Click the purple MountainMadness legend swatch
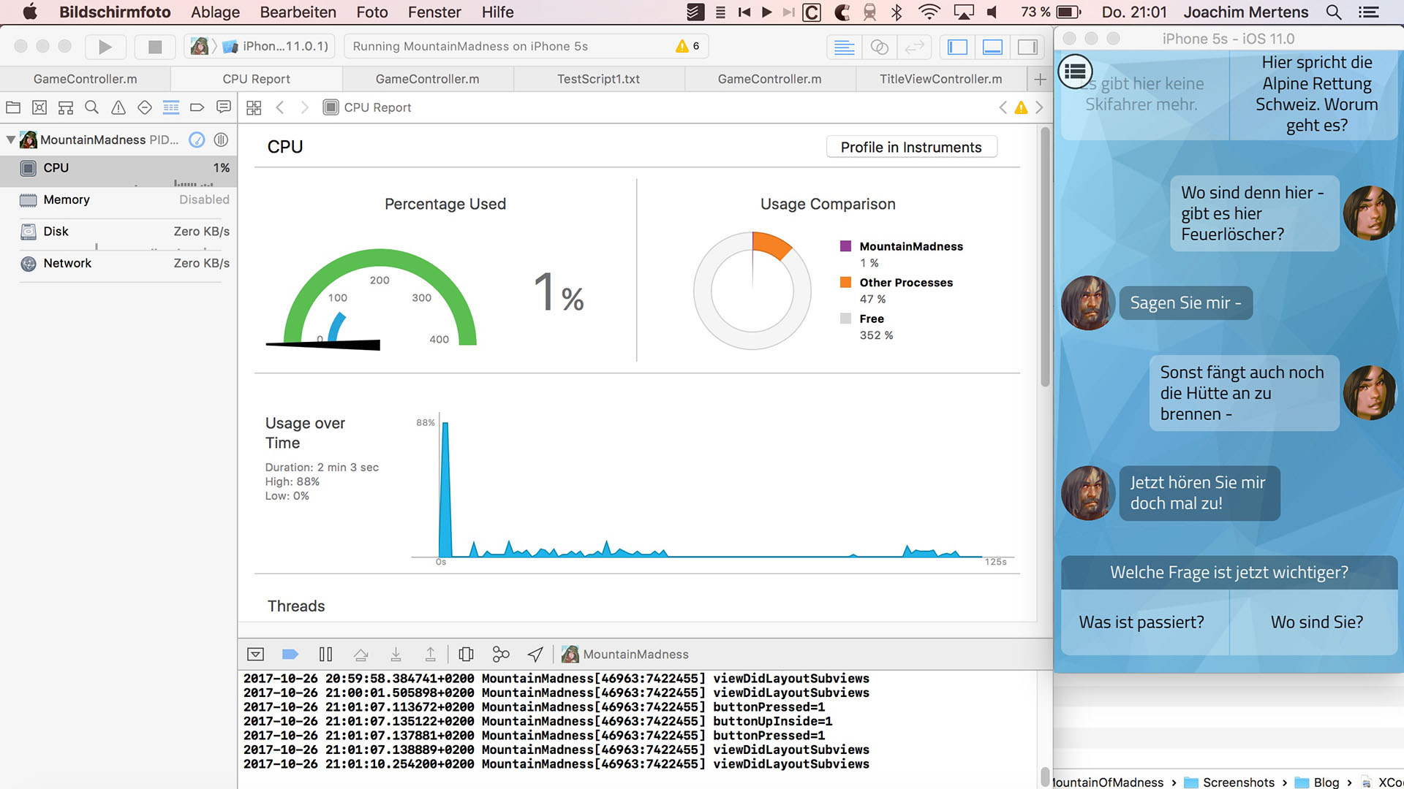 (x=845, y=246)
